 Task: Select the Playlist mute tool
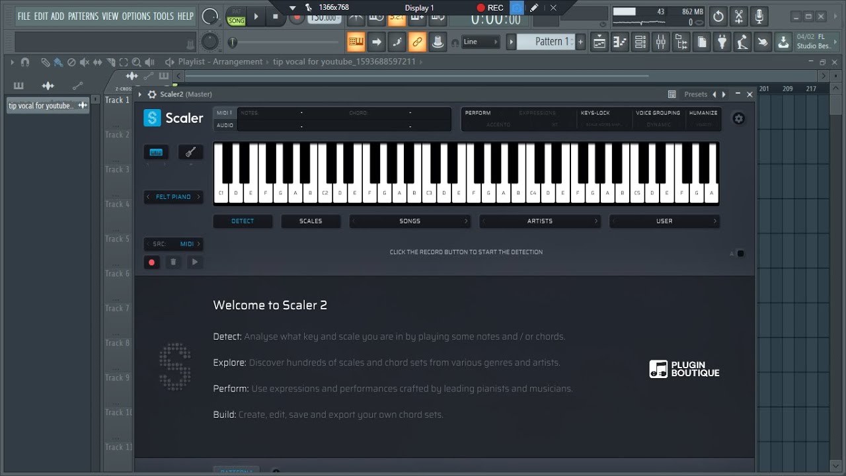coord(85,62)
